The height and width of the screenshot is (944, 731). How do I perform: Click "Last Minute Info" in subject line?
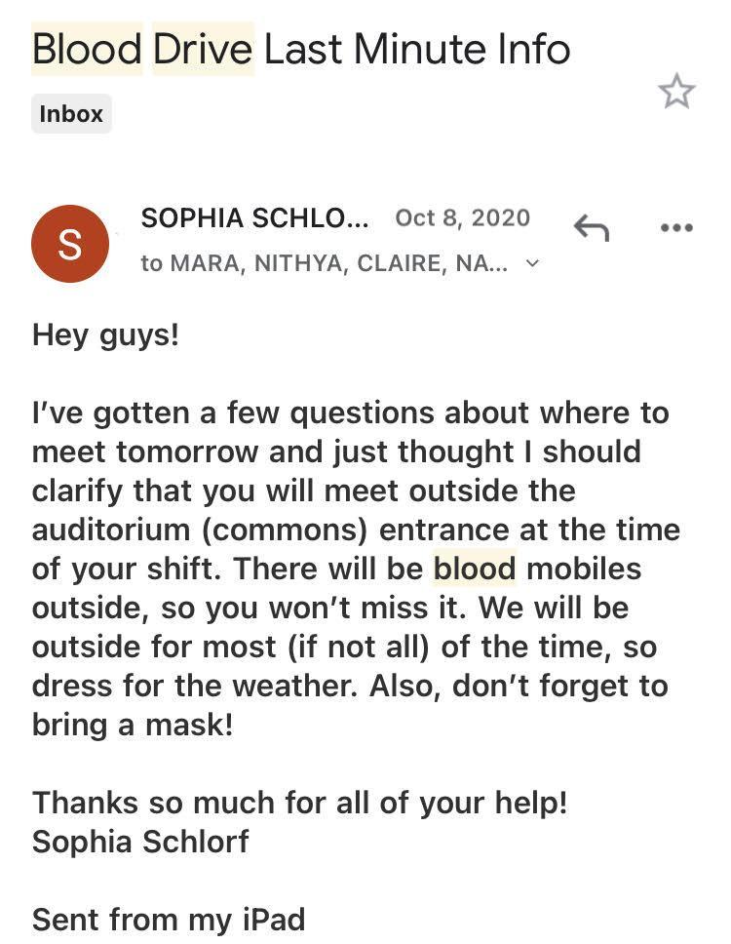[416, 49]
